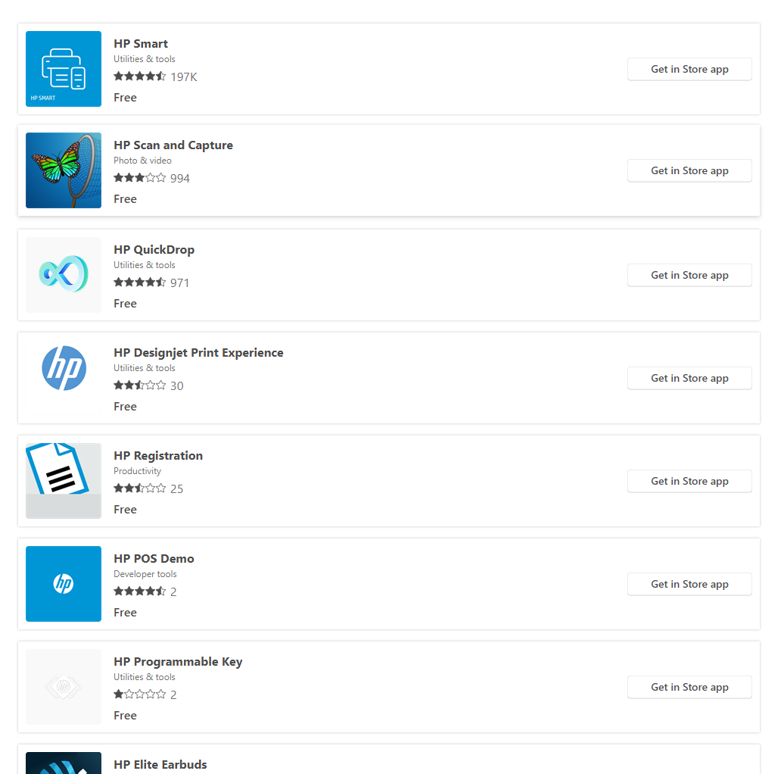Open the HP Elite Earbuds title
The image size is (784, 774).
[160, 764]
